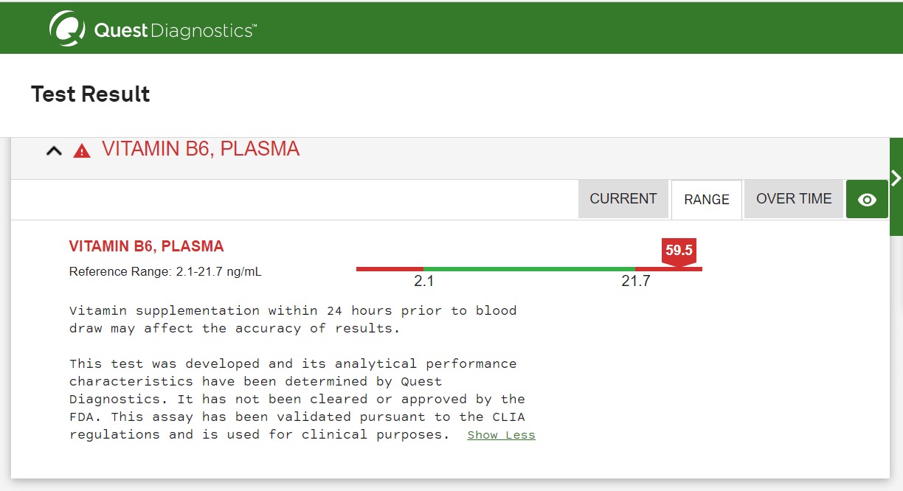903x491 pixels.
Task: Click the Show Less link
Action: [x=501, y=435]
